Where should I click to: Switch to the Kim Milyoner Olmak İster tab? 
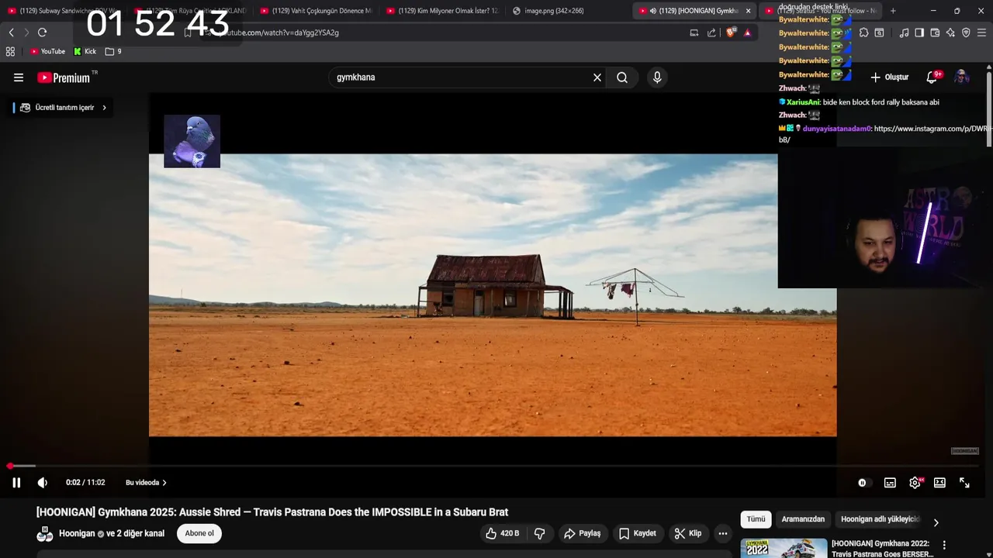(442, 11)
